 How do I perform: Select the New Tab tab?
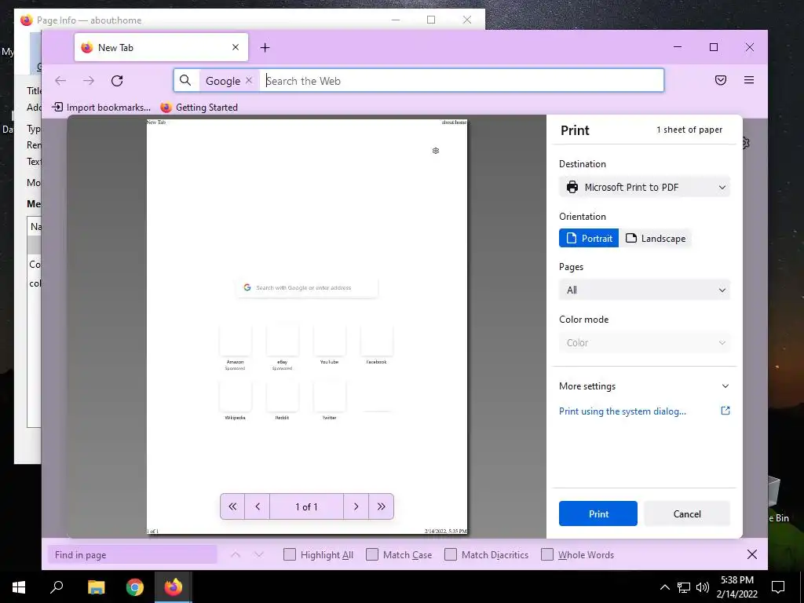[x=161, y=47]
